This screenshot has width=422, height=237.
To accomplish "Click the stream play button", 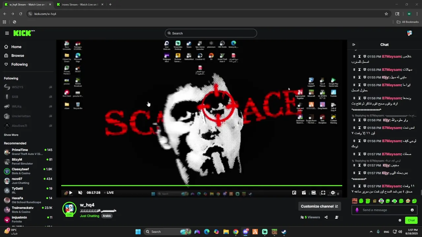I will 71,193.
